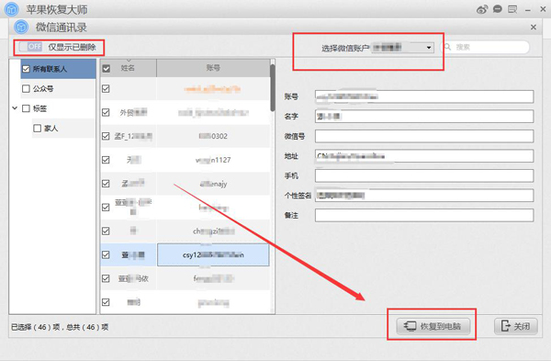Sort by the 账号 column header
The width and height of the screenshot is (551, 361).
pos(213,68)
